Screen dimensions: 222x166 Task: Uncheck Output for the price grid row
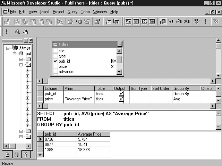(x=121, y=99)
